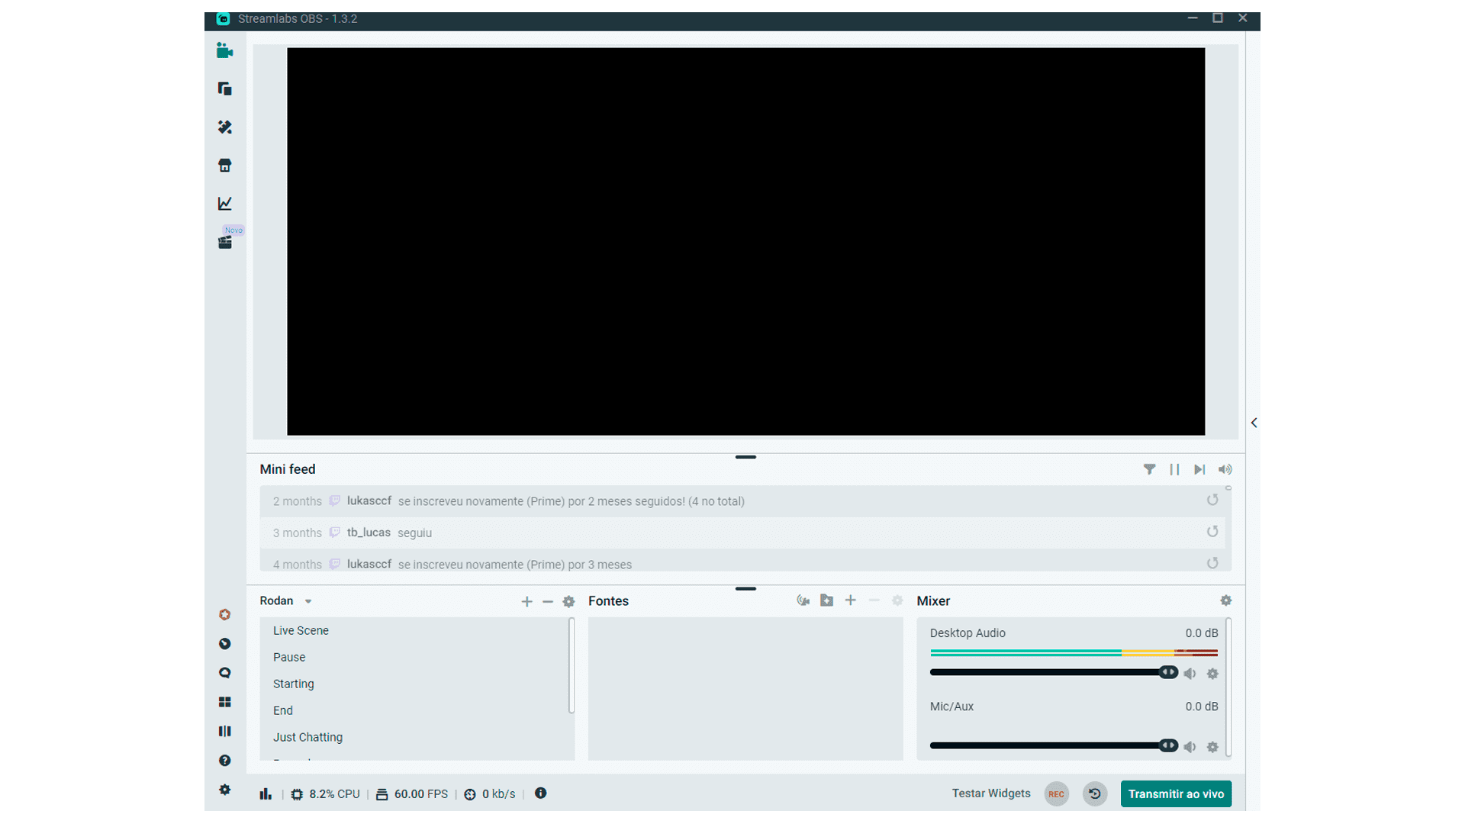Screen dimensions: 1465x824
Task: Click the tb_lucas seguiu feed entry
Action: click(x=742, y=533)
